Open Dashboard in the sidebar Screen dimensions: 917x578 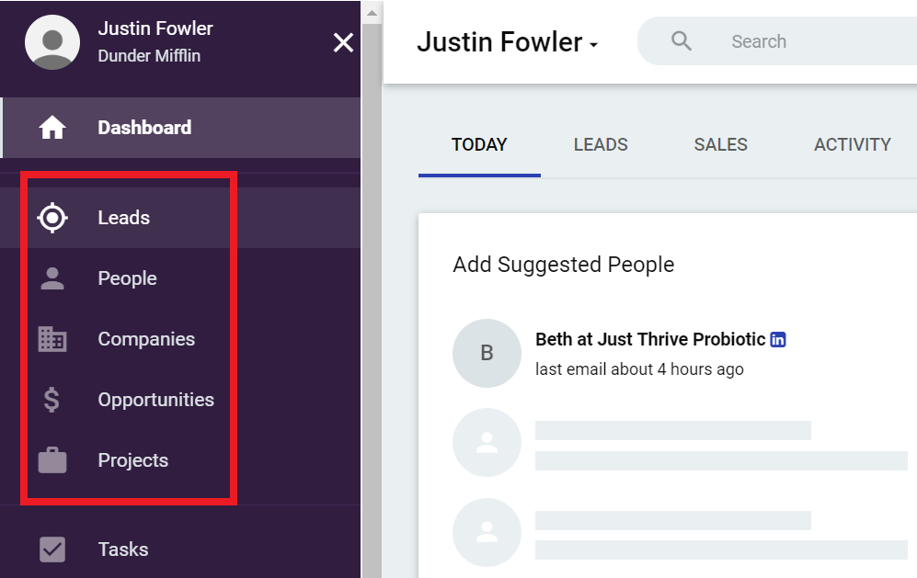(180, 128)
